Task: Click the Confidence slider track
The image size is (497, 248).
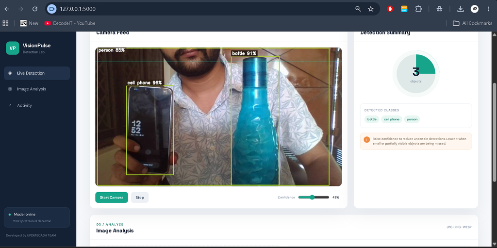Action: coord(314,197)
